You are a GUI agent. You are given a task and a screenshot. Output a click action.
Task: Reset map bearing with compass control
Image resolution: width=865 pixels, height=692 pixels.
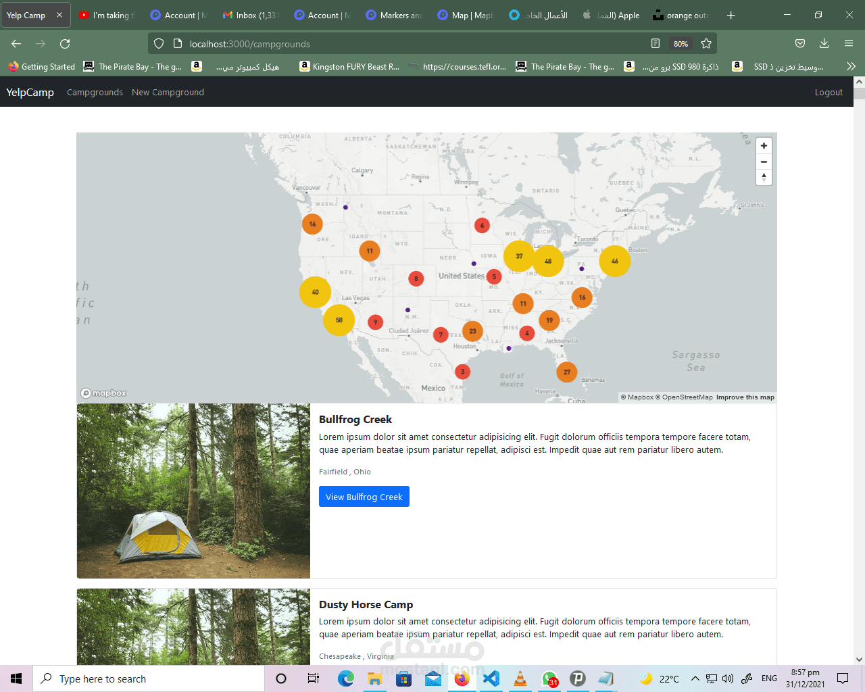764,178
